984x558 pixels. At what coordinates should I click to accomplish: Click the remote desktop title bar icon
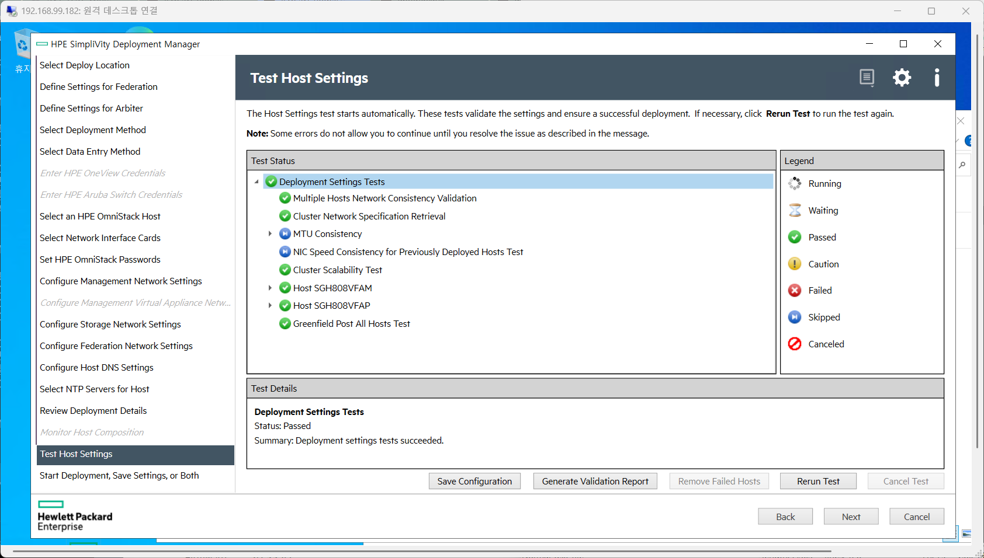tap(12, 11)
